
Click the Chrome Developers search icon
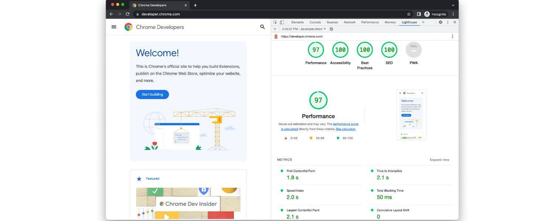(262, 27)
